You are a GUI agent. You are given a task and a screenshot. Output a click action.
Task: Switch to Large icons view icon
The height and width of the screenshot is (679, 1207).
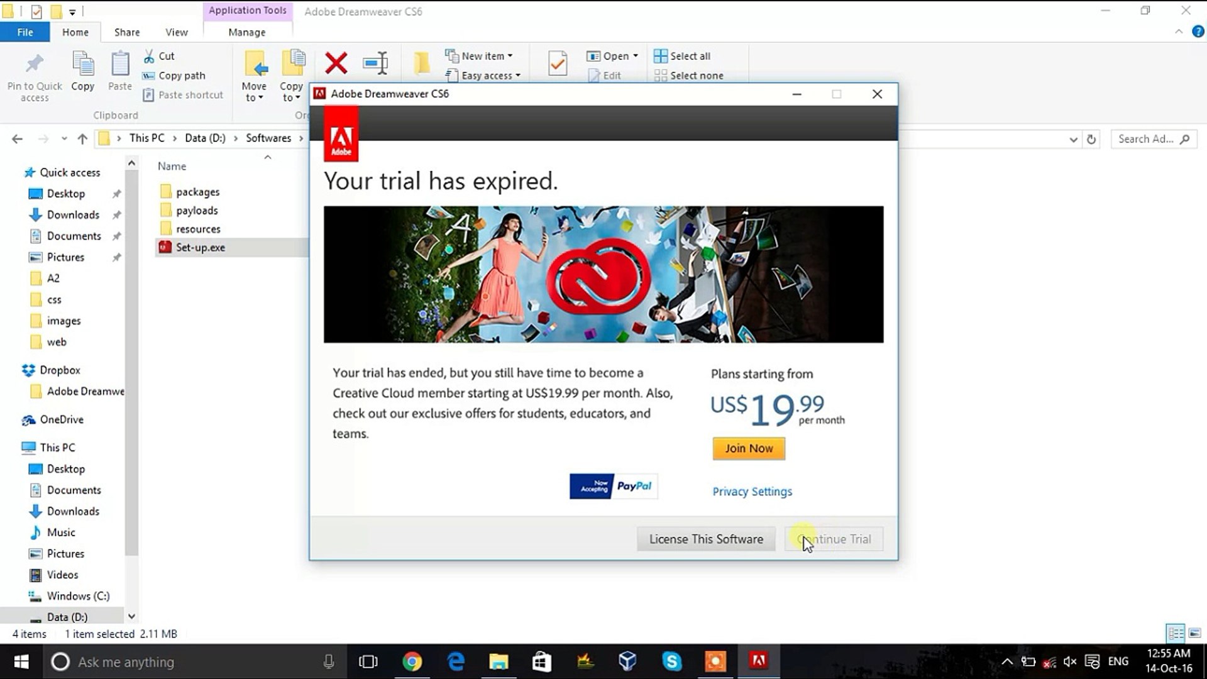[x=1195, y=633]
